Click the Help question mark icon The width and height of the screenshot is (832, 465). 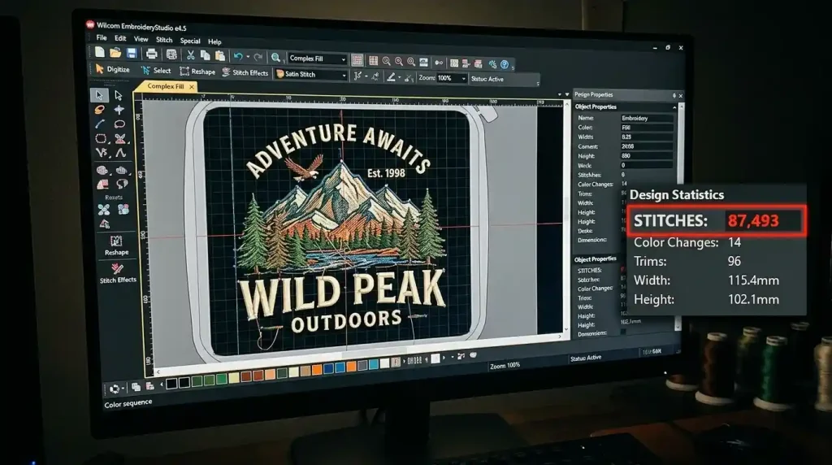coord(505,63)
